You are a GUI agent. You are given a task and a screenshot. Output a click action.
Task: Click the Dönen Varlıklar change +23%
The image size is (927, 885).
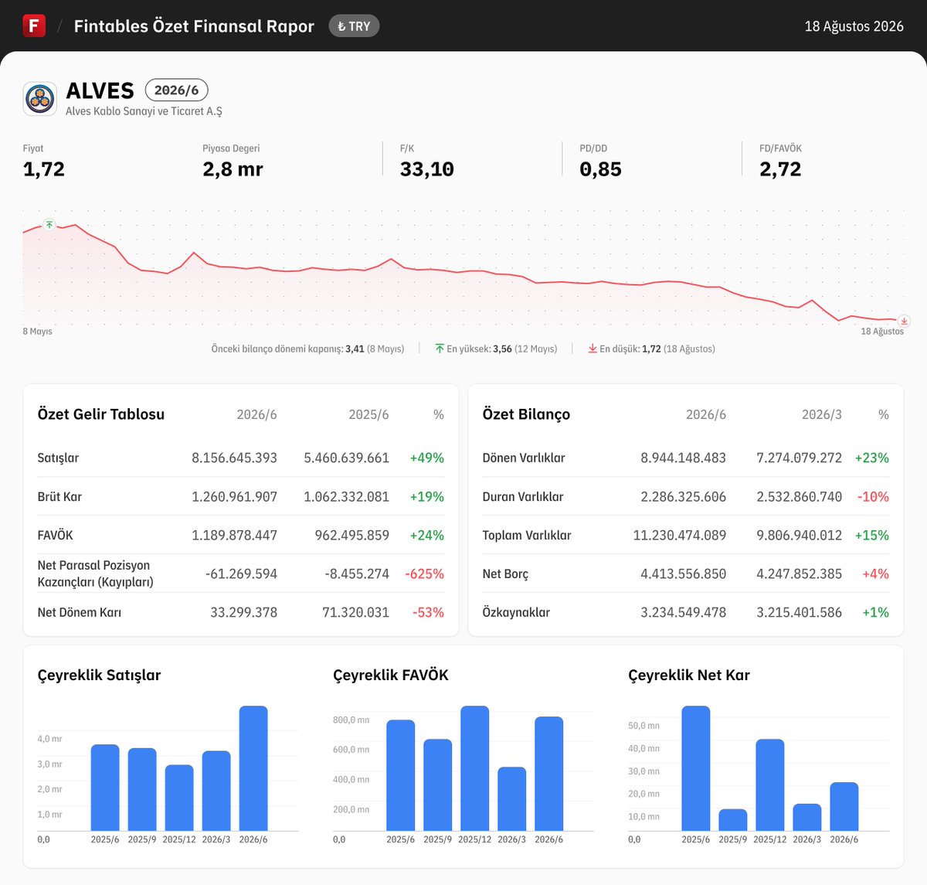pyautogui.click(x=872, y=458)
